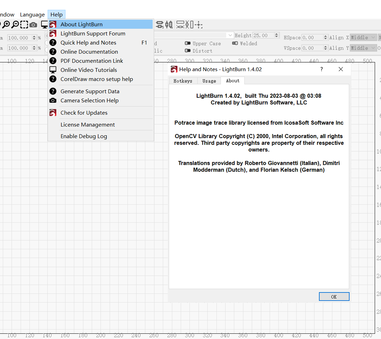Viewport: 381px width, 339px height.
Task: Click the monitor preview icon in the toolbar
Action: click(44, 25)
